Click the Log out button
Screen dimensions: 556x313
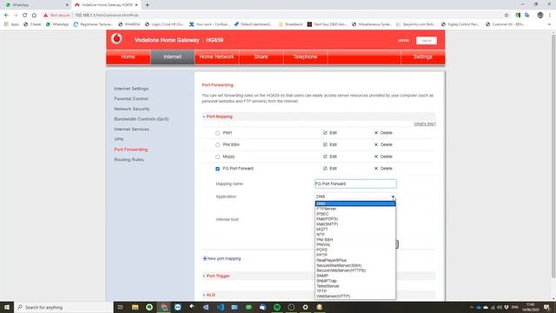click(427, 41)
